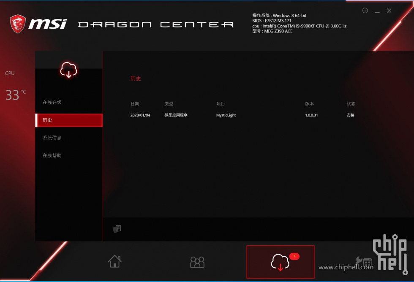
Task: Click the cloud download icon above the sidebar
Action: 68,70
